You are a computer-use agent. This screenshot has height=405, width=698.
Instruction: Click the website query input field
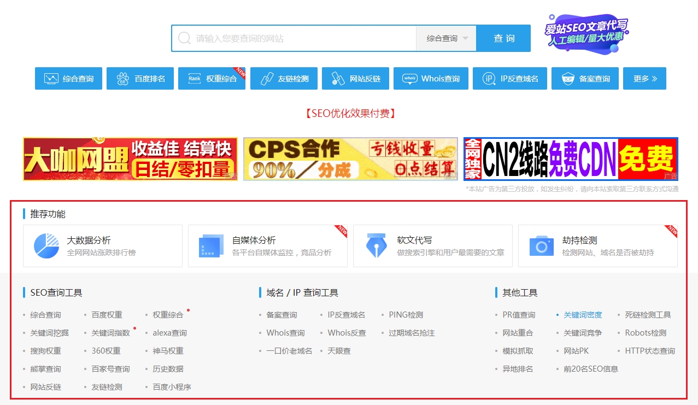[x=295, y=38]
